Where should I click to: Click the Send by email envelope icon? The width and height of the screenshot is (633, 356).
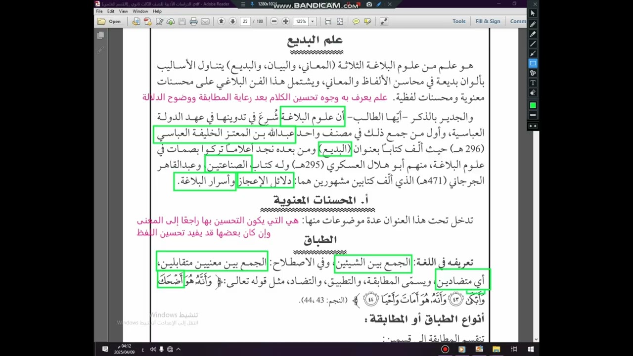205,21
